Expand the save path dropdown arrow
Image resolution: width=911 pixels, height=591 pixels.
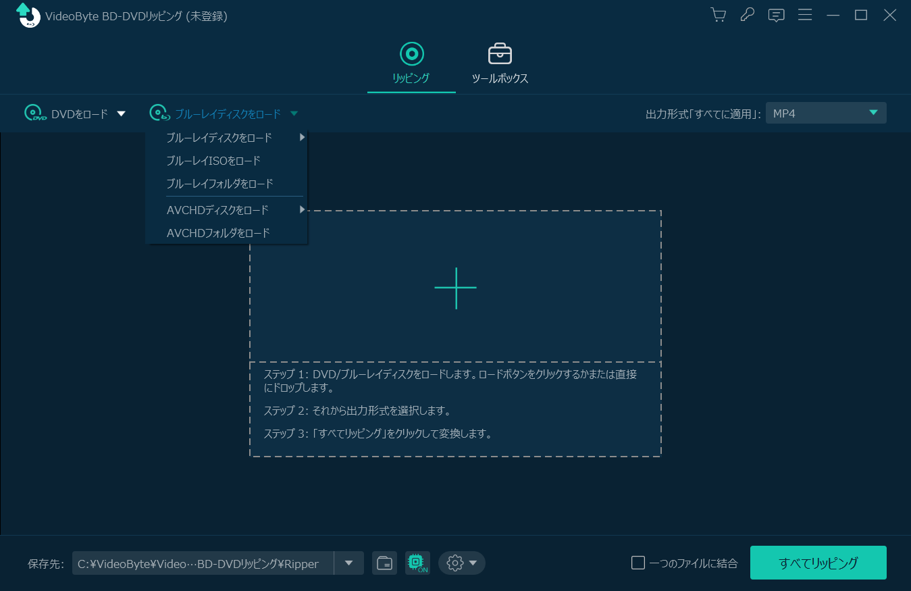pos(348,563)
